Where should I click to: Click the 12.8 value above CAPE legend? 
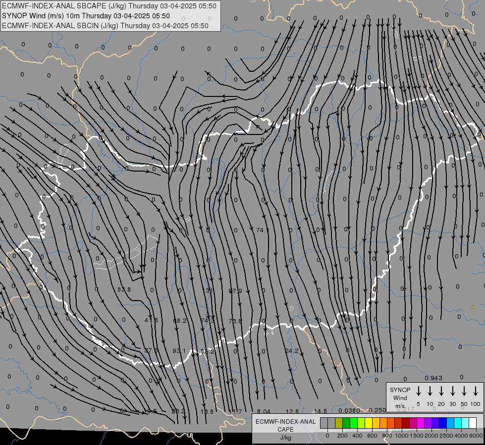tap(292, 411)
